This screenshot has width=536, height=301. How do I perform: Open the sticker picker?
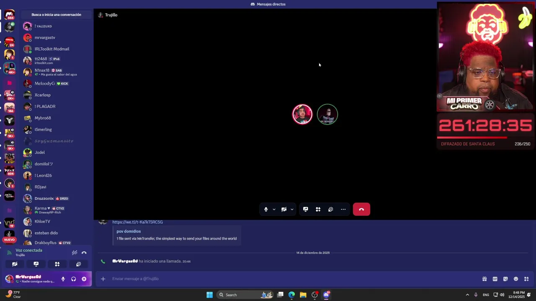pos(505,279)
